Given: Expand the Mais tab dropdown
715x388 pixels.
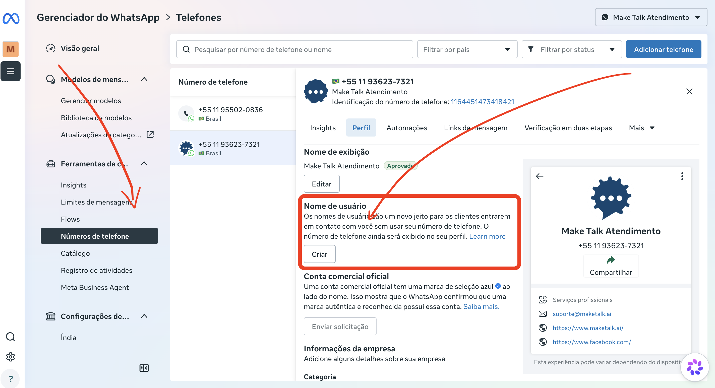Looking at the screenshot, I should coord(642,128).
